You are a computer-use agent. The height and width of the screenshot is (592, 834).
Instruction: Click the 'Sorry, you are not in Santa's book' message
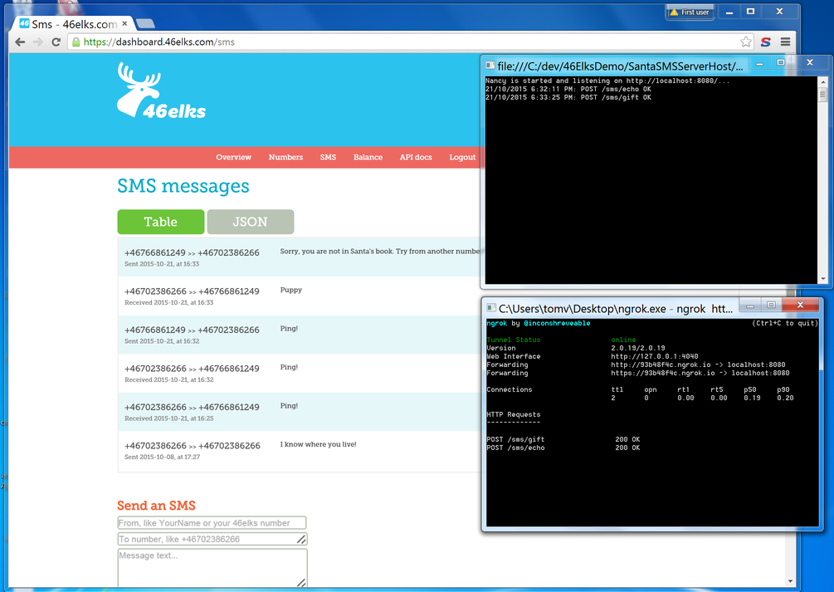[x=380, y=252]
